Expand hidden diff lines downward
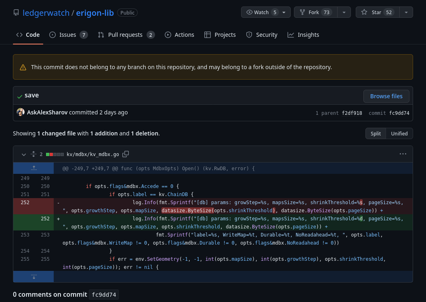 34,276
